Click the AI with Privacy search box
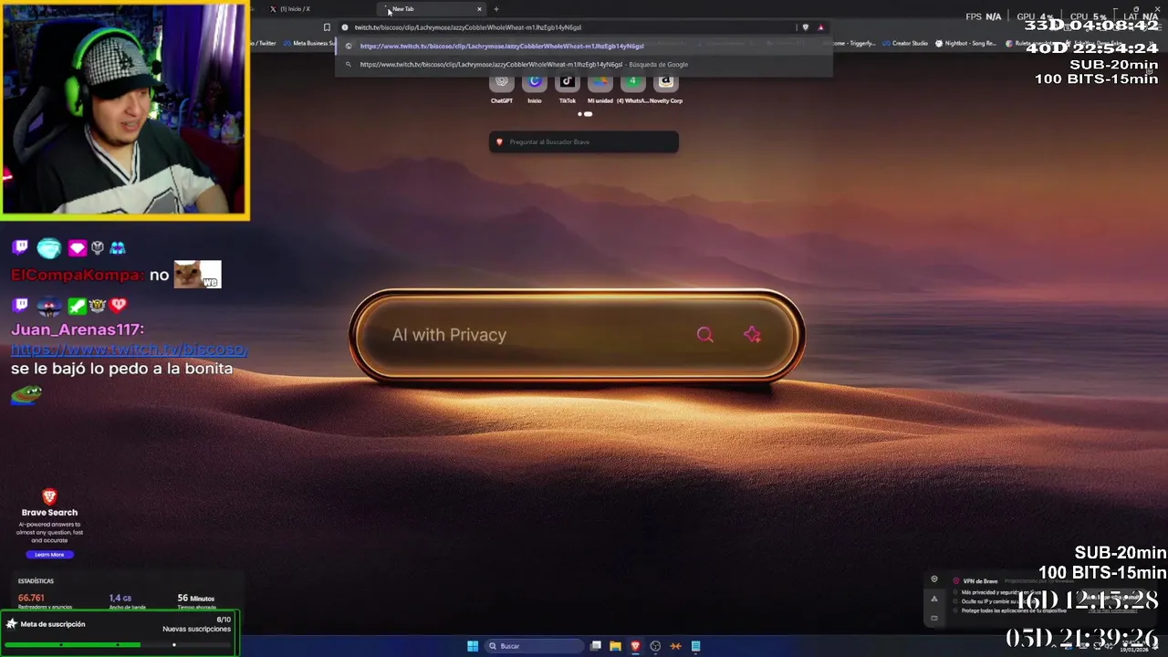 [x=577, y=335]
